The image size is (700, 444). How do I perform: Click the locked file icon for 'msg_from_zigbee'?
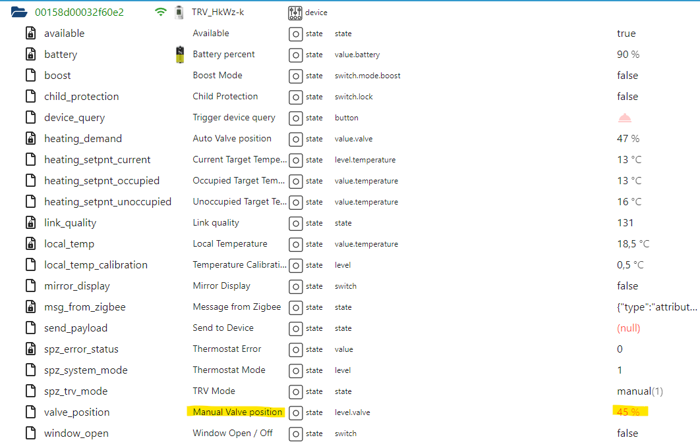tap(30, 307)
